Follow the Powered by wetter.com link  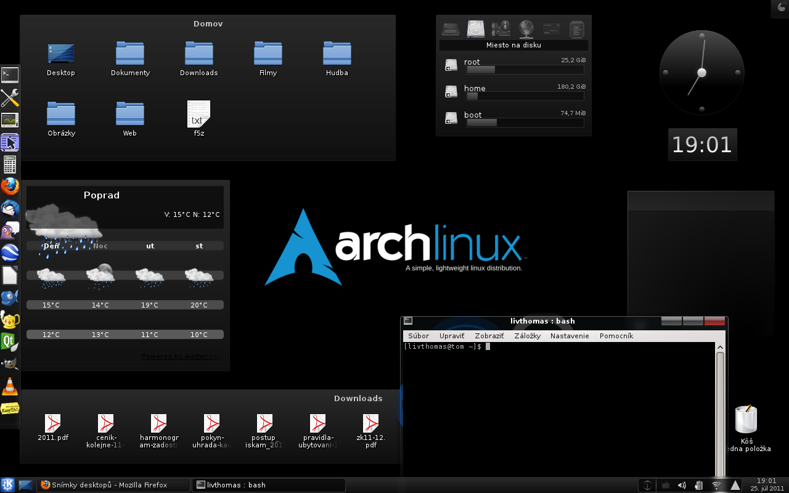point(181,356)
